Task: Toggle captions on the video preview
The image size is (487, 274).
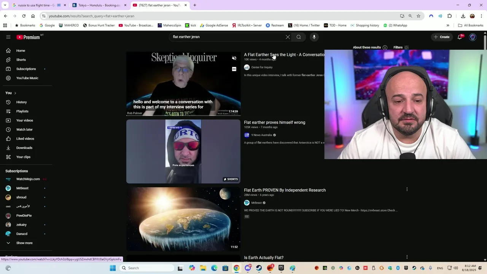Action: (234, 69)
